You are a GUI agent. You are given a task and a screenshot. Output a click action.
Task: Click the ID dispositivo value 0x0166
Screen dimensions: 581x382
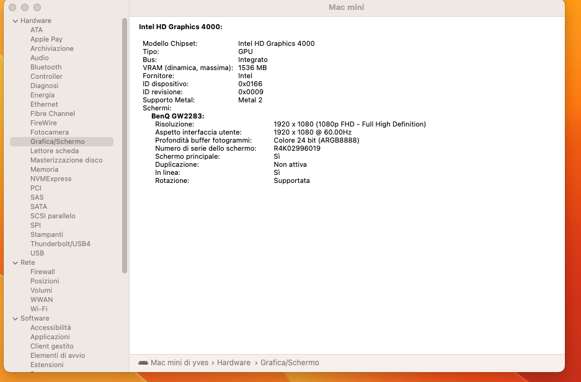pyautogui.click(x=250, y=84)
